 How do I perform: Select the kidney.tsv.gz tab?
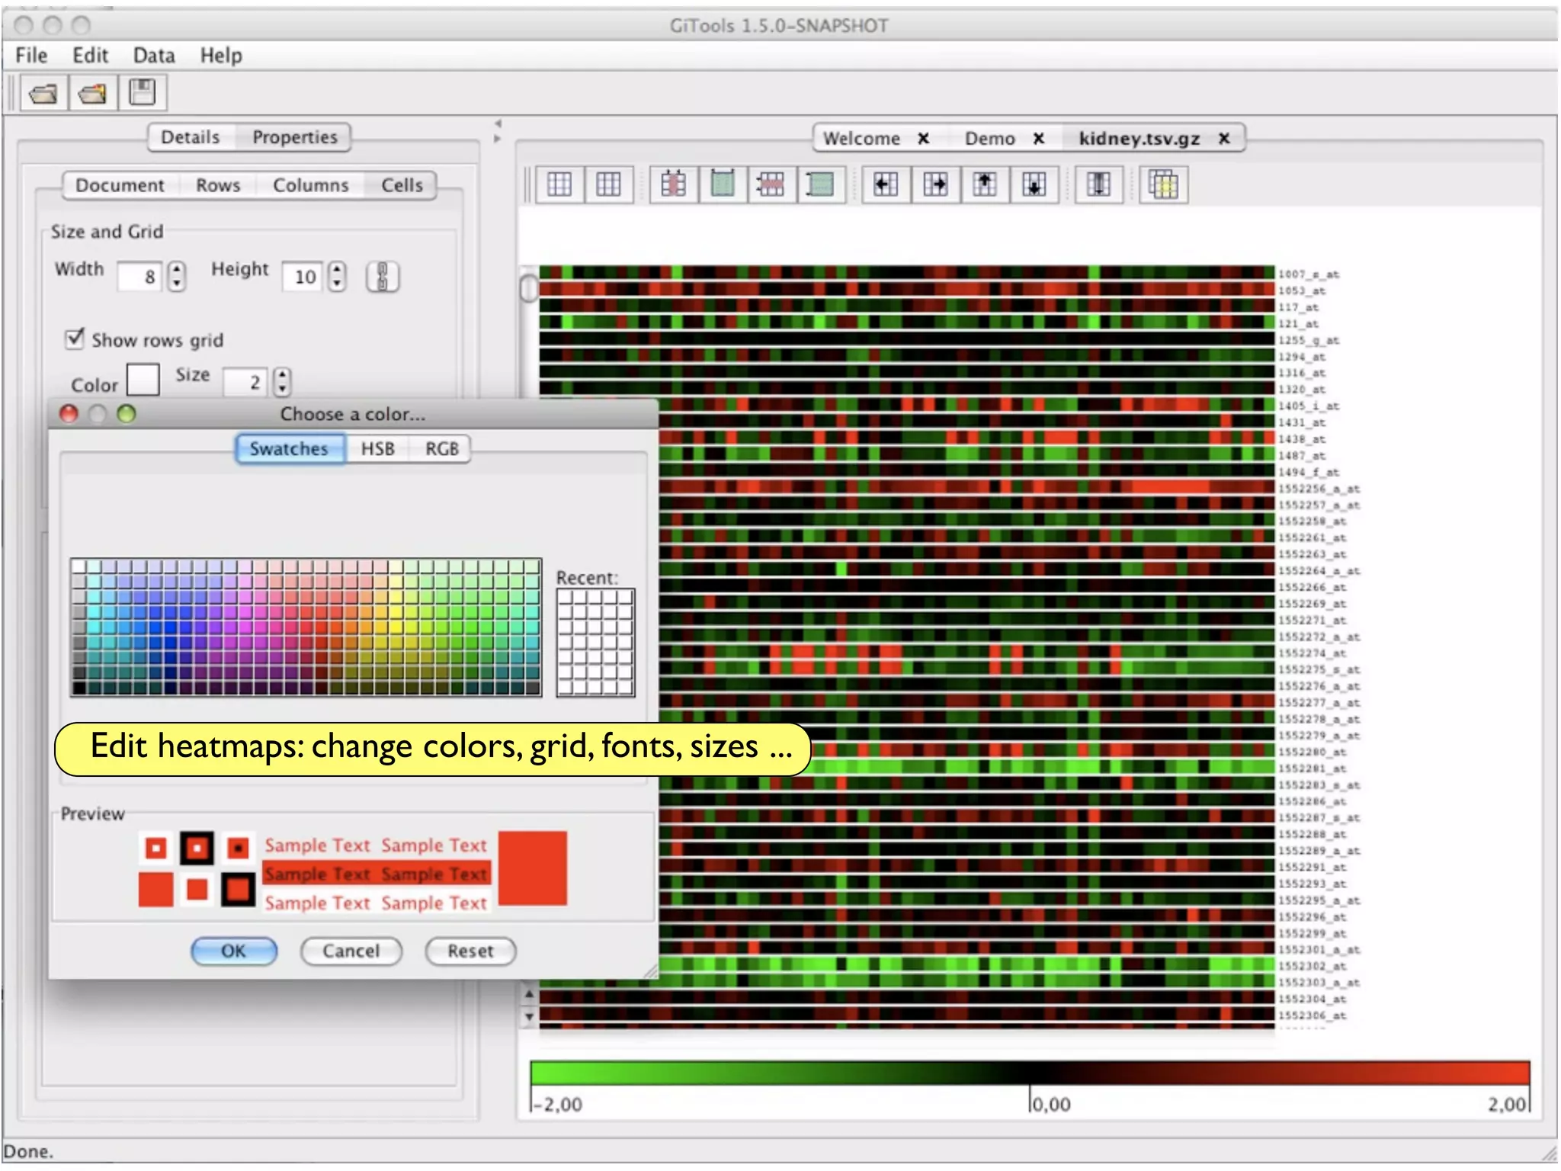pos(1139,139)
